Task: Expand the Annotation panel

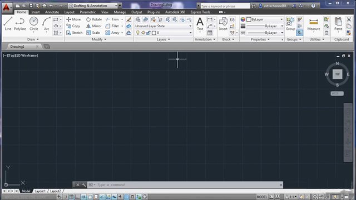Action: click(x=205, y=39)
